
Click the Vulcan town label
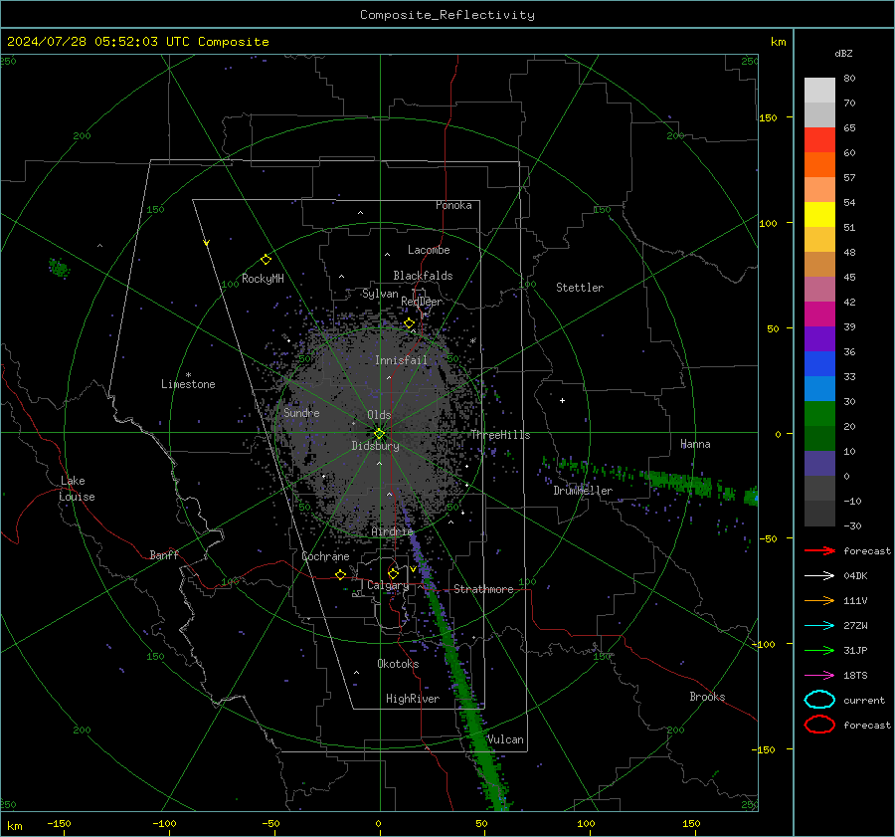click(505, 739)
